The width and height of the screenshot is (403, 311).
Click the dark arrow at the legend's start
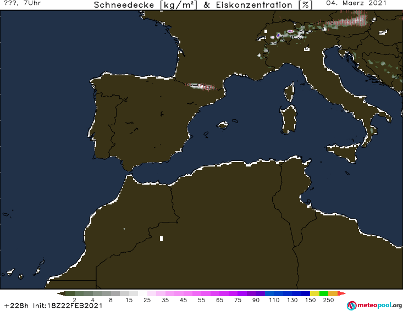(61, 293)
